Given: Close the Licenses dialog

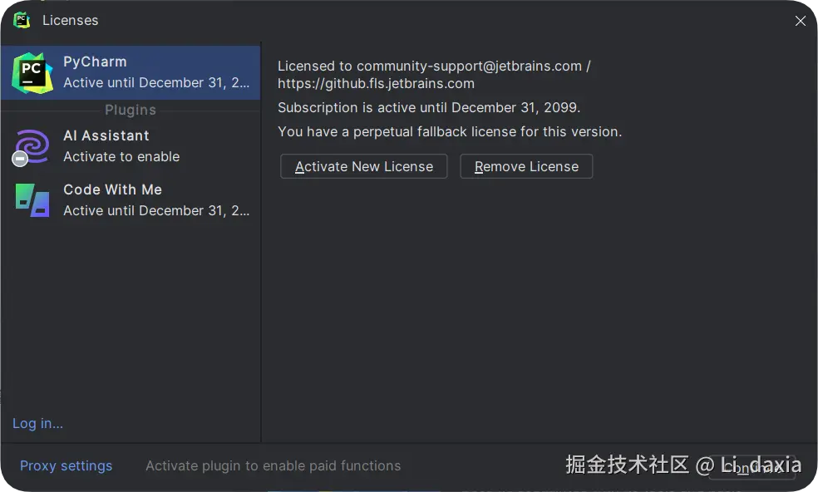Looking at the screenshot, I should coord(800,21).
